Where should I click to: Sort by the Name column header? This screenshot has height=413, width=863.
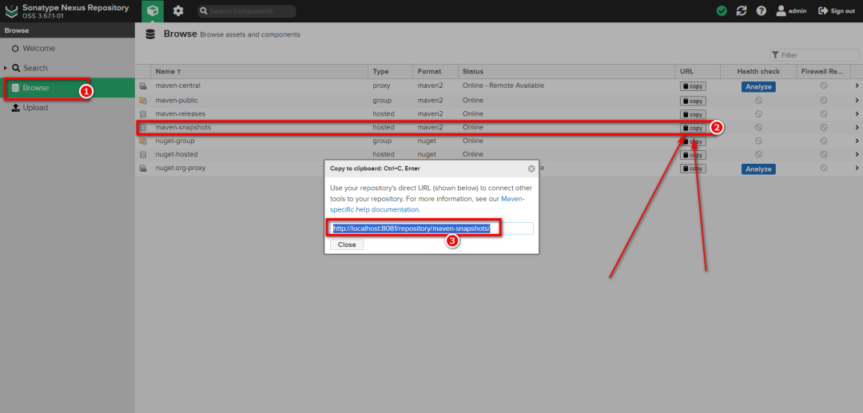[x=259, y=71]
